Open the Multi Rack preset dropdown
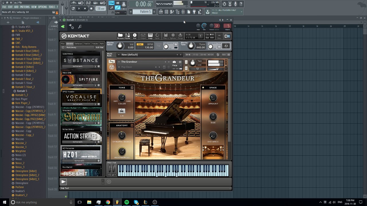 118,55
